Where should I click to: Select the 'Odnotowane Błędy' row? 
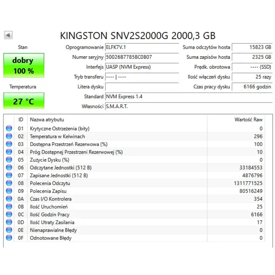[135, 238]
